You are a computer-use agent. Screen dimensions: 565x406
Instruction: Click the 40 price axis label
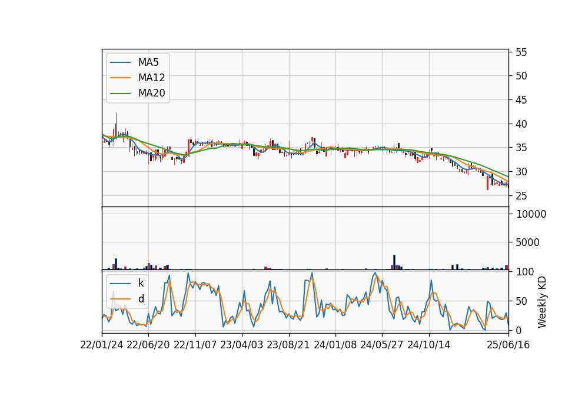pyautogui.click(x=521, y=124)
